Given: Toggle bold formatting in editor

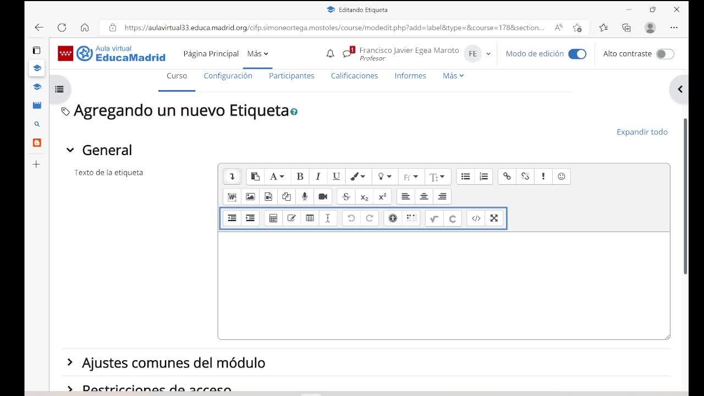Looking at the screenshot, I should [x=300, y=177].
